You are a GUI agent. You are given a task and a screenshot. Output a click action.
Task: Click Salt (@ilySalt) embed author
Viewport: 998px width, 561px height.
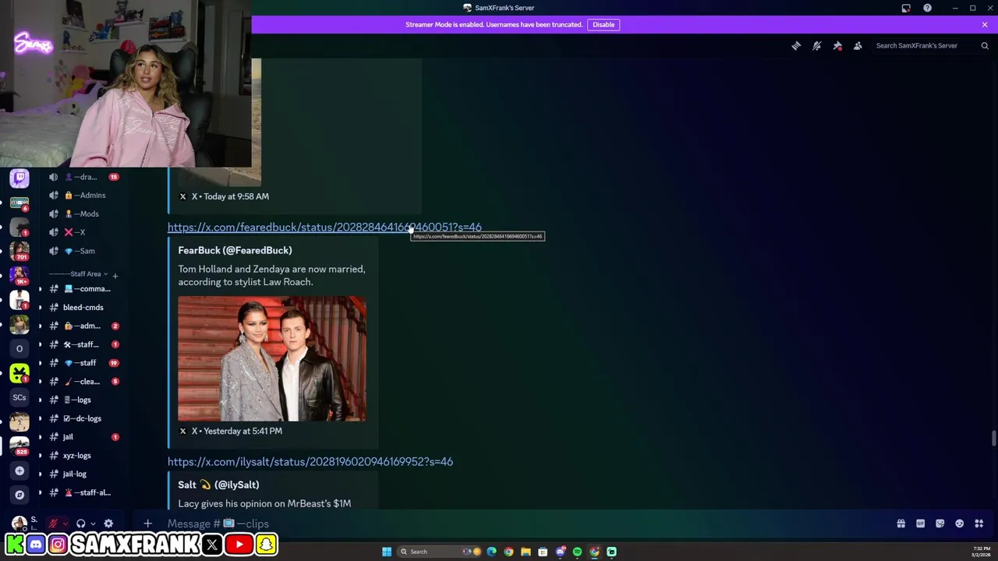(218, 485)
